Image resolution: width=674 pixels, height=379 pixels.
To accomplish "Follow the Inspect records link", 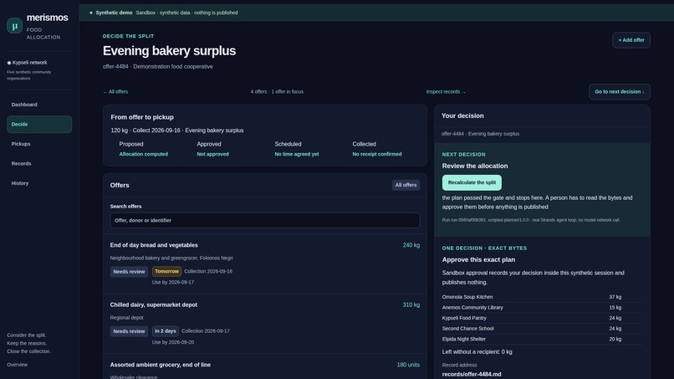I will coord(446,92).
